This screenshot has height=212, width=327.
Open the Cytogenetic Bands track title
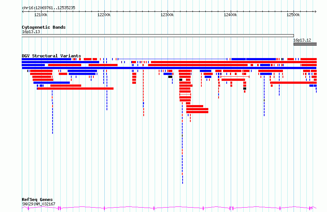click(x=44, y=27)
